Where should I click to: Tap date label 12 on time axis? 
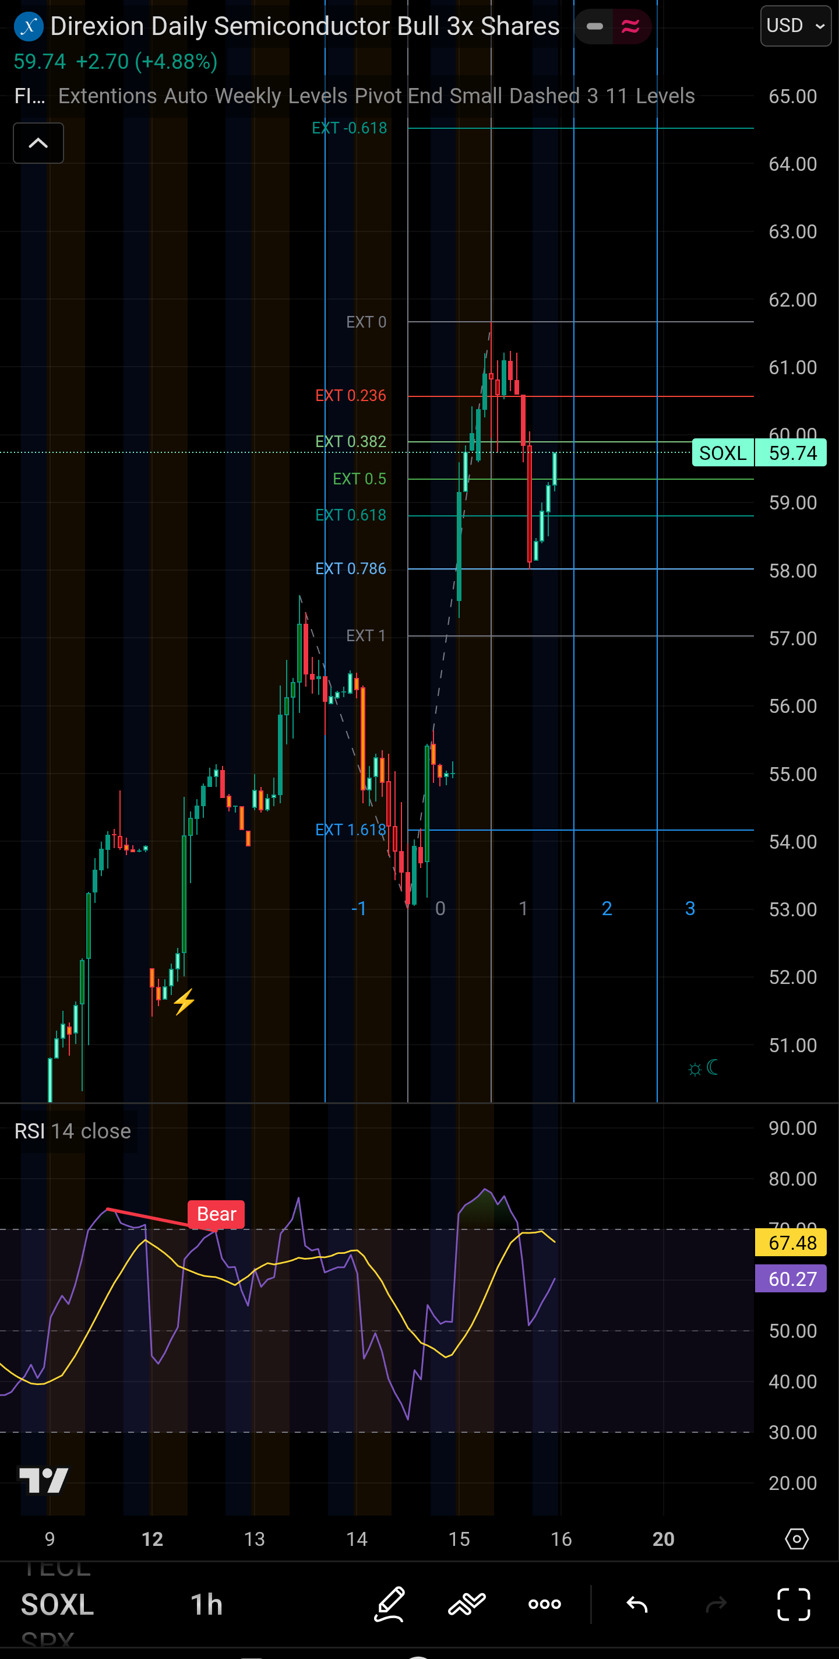[x=152, y=1540]
